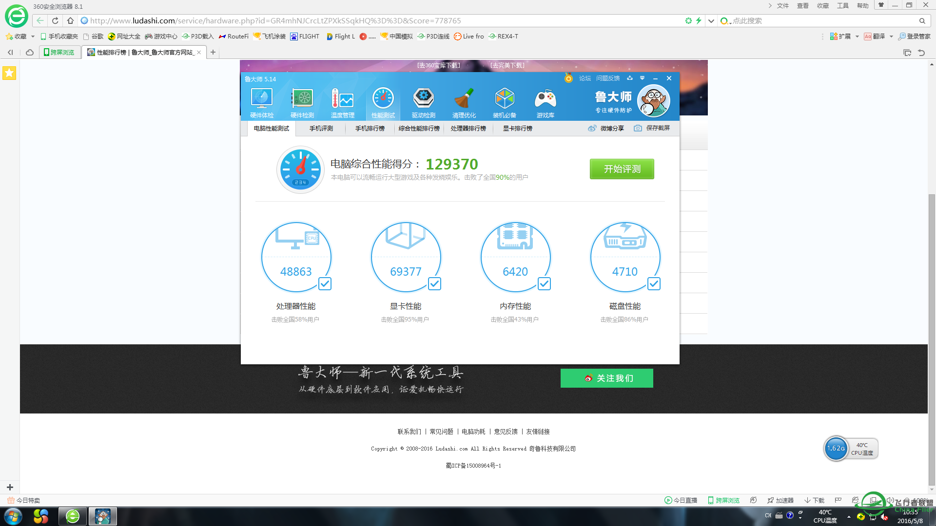
Task: Click the 1.62G memory usage floating ball
Action: pos(836,449)
